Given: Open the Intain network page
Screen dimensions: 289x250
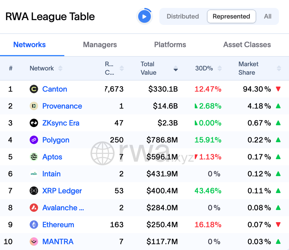Looking at the screenshot, I should click(x=51, y=174).
